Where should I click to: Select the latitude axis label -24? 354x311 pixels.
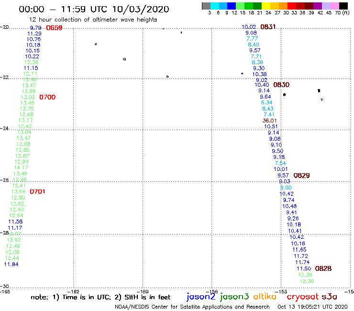tap(4, 128)
